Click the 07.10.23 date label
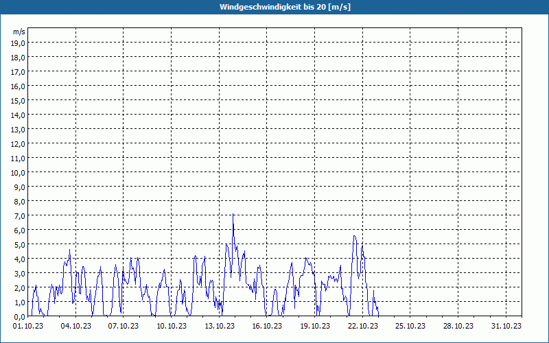The image size is (549, 343). (124, 327)
